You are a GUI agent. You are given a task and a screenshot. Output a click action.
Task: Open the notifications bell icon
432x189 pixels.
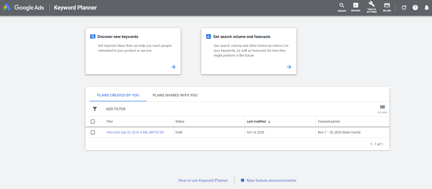click(427, 8)
